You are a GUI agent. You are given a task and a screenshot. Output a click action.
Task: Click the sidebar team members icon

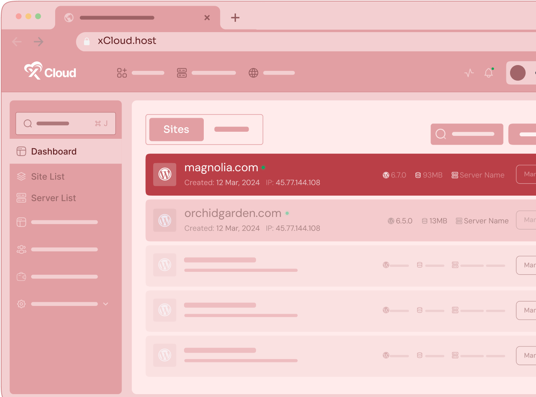coord(21,249)
